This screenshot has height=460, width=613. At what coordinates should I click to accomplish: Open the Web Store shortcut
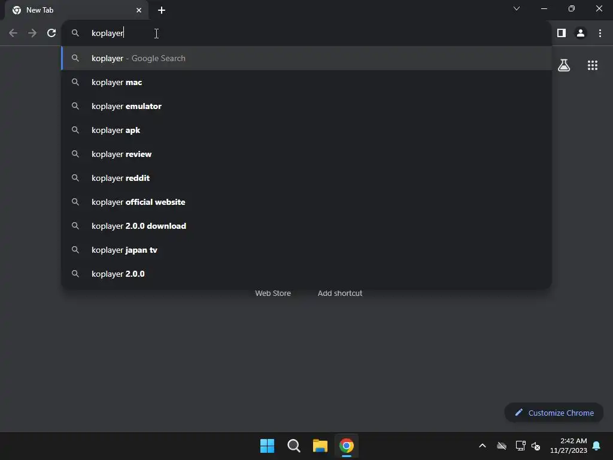click(273, 293)
